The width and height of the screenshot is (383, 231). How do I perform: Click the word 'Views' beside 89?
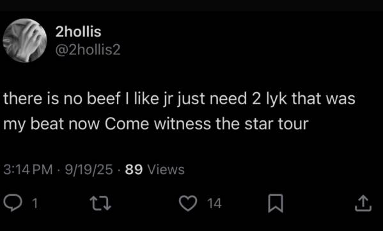pos(166,170)
